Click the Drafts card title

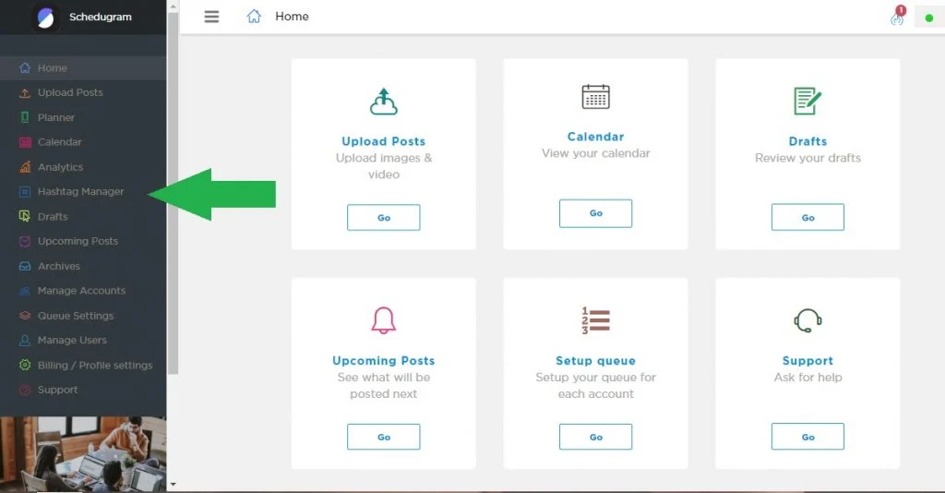[807, 141]
